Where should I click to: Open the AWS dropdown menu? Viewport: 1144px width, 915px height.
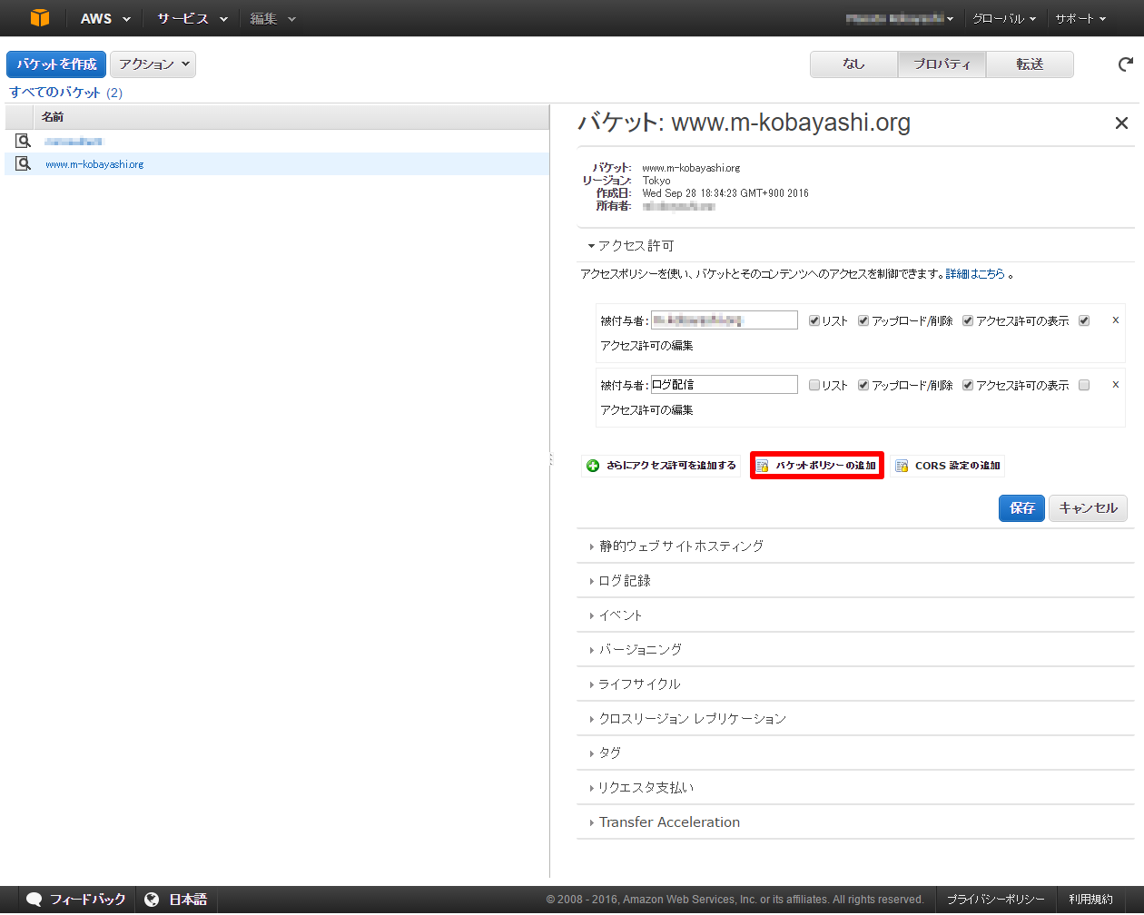(105, 18)
